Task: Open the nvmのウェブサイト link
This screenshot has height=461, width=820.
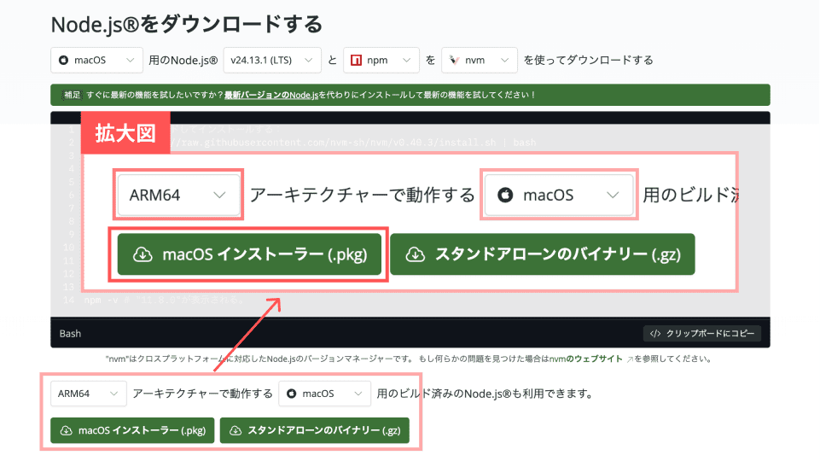Action: pos(585,359)
